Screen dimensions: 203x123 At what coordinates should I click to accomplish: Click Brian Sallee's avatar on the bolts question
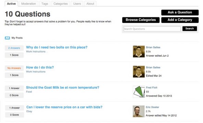(139, 52)
